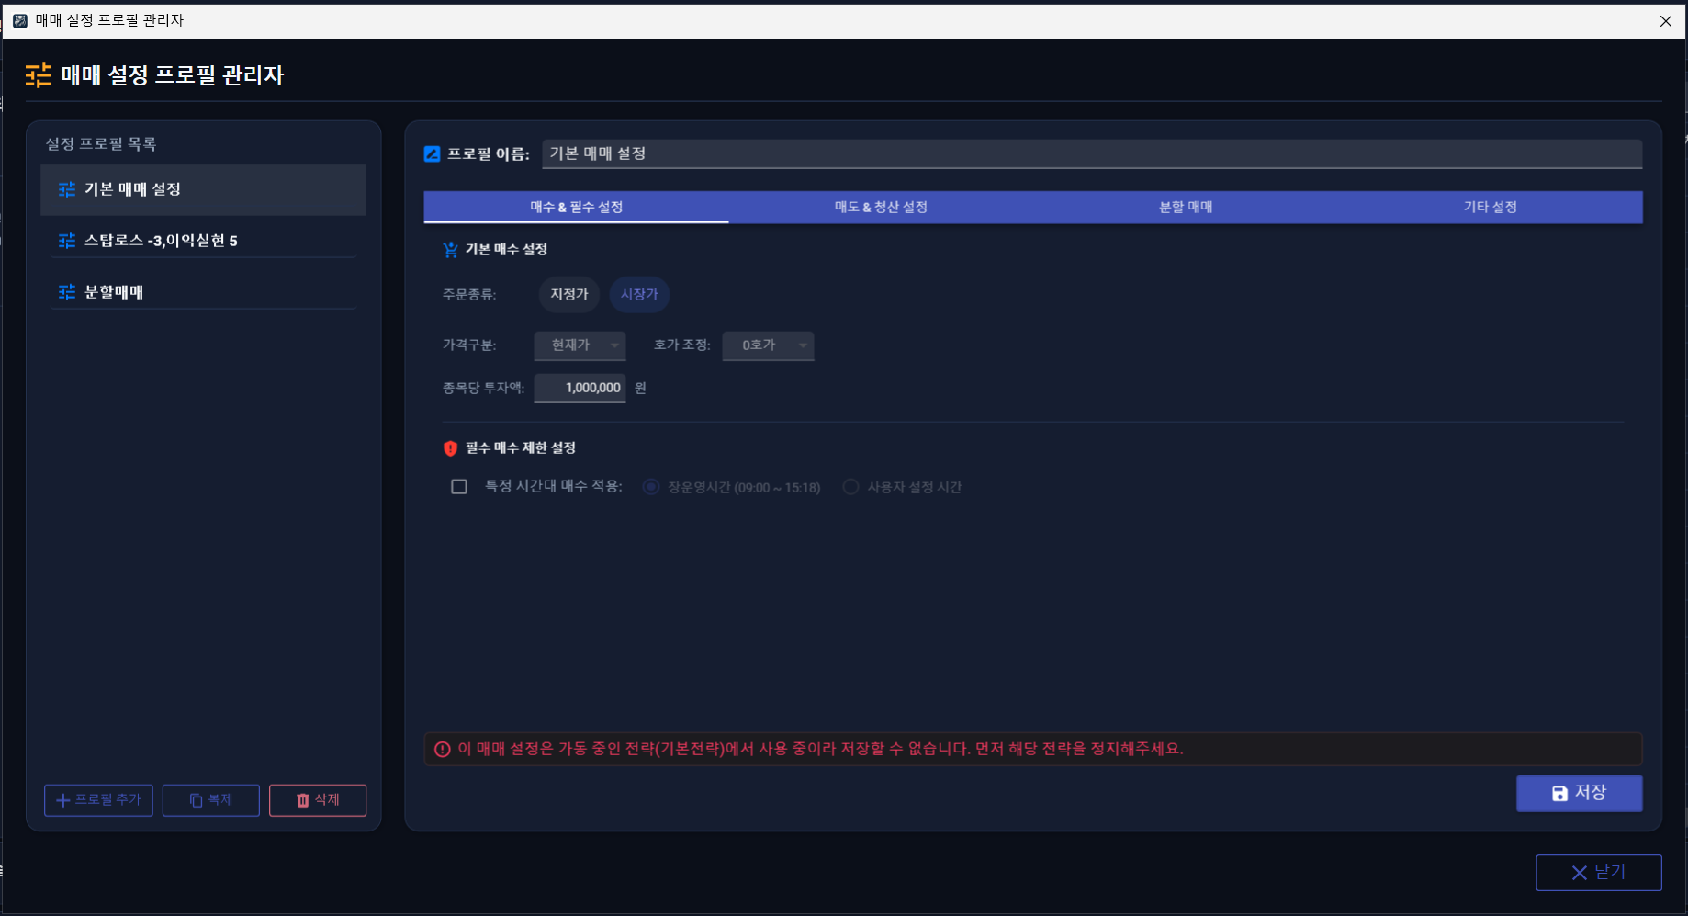Select 사용자 설정 시간 radio option
The width and height of the screenshot is (1688, 916).
(850, 487)
